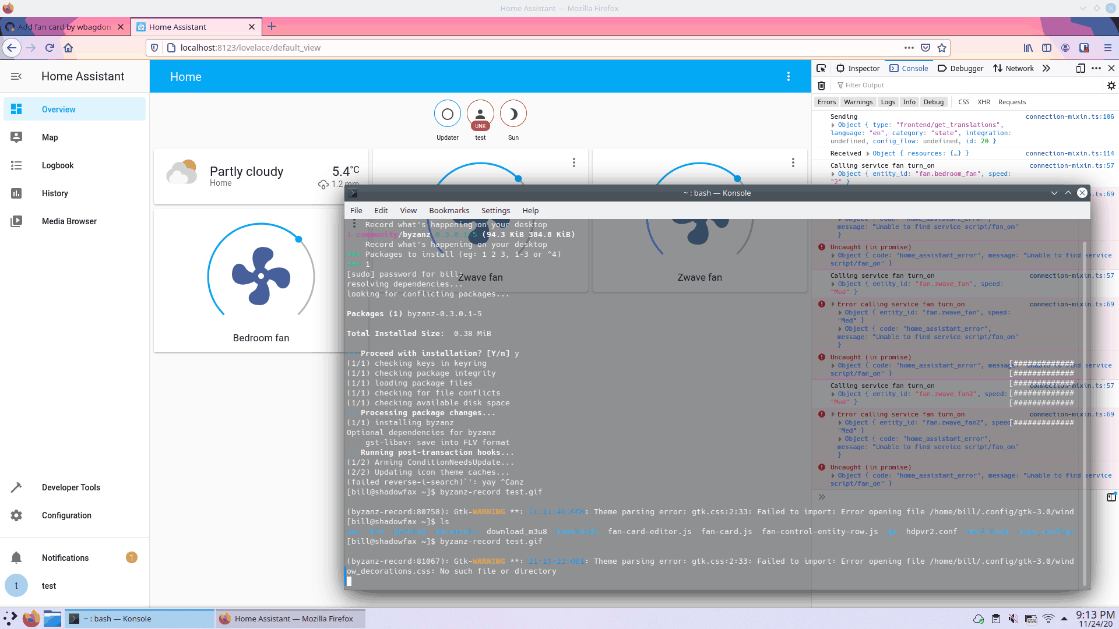
Task: Focus the console Filter Output field
Action: (x=967, y=86)
